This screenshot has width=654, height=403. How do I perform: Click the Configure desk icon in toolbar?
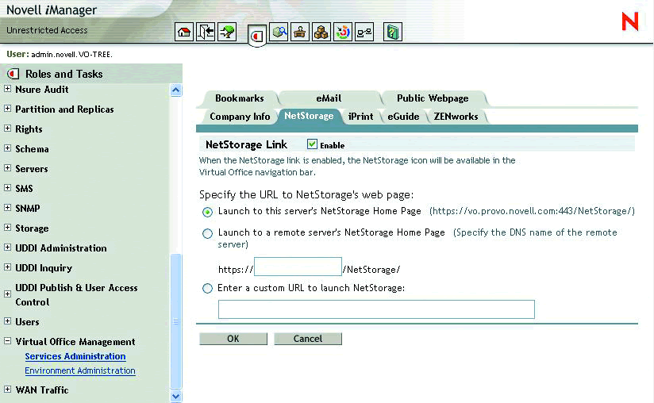[300, 32]
